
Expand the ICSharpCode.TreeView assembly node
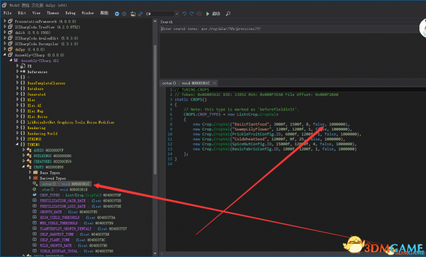tap(5, 27)
